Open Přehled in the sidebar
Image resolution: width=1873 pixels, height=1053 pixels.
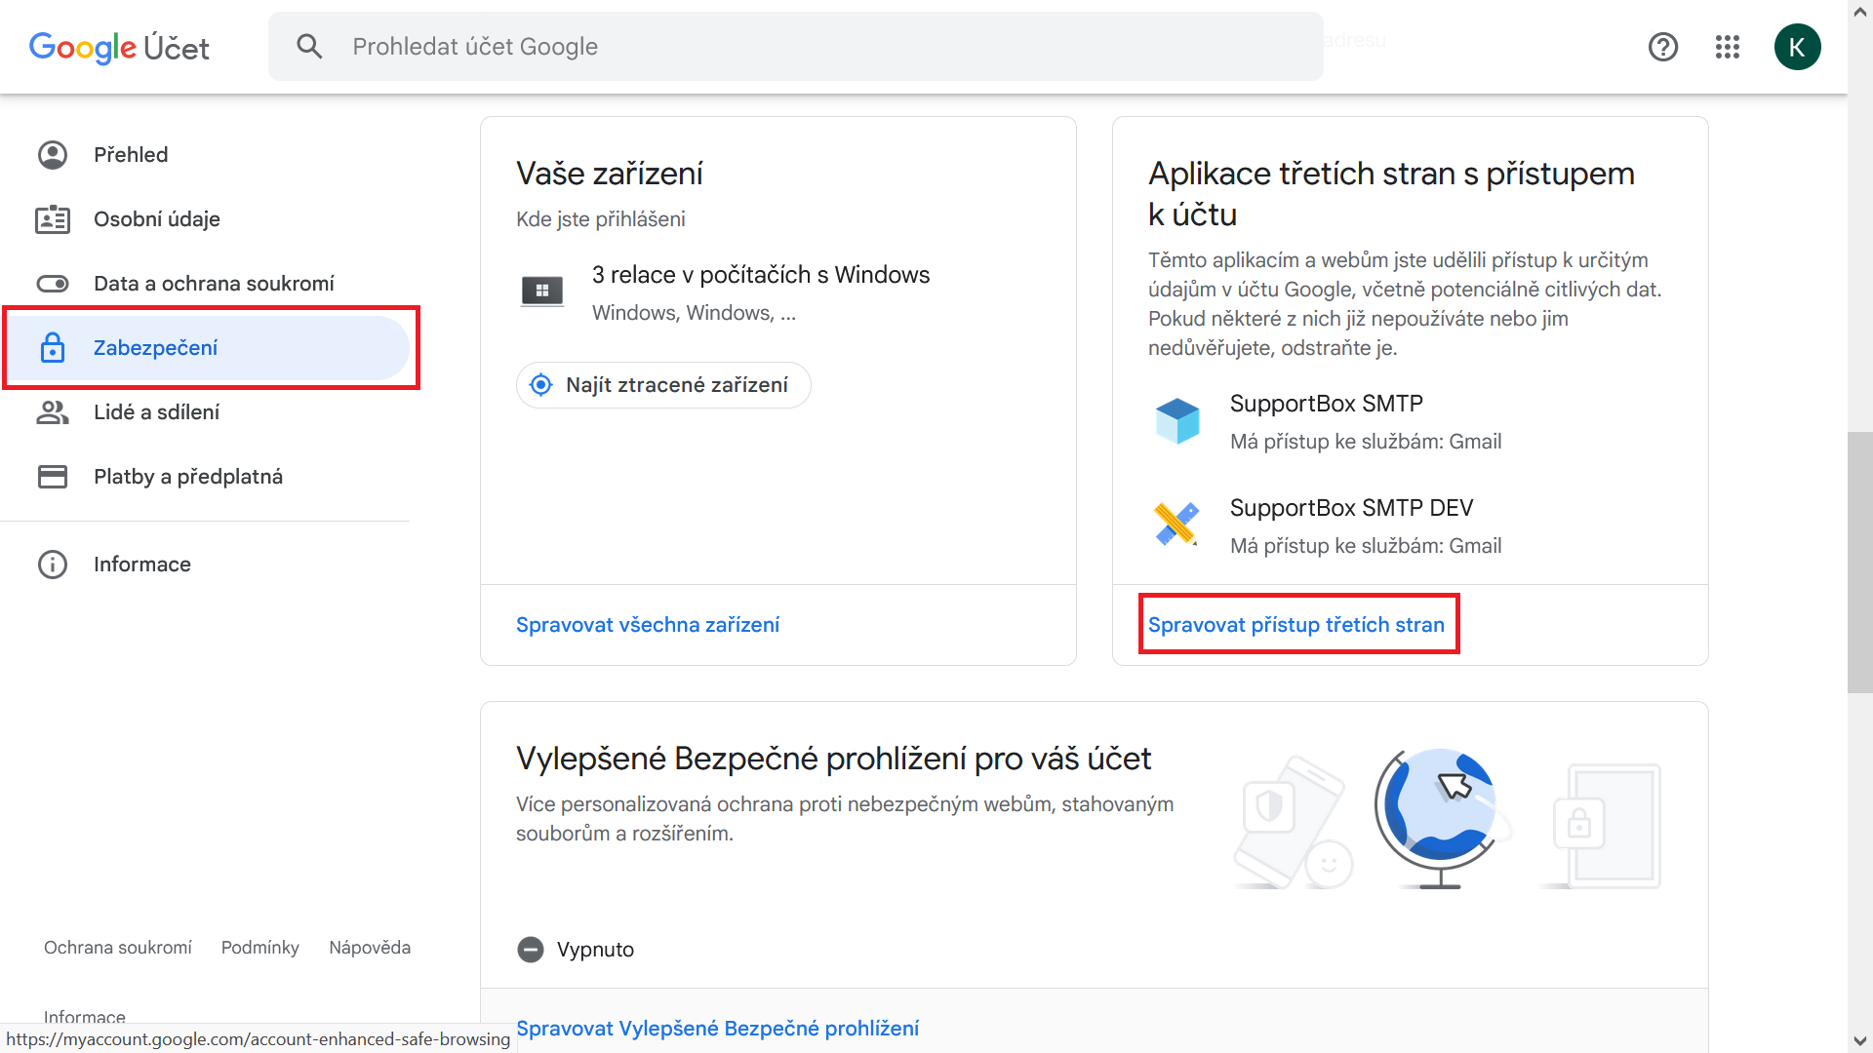[x=131, y=155]
